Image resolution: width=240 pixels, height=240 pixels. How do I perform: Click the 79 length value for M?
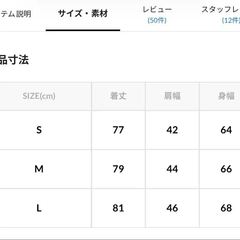point(118,169)
